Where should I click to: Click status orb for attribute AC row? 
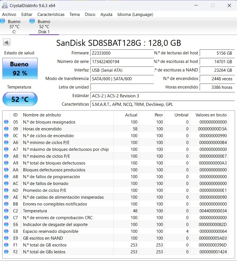(x=6, y=183)
